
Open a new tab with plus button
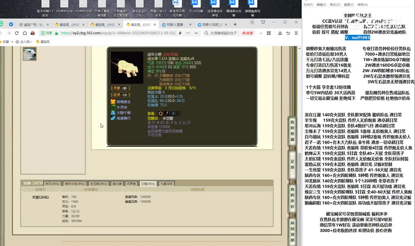click(235, 24)
